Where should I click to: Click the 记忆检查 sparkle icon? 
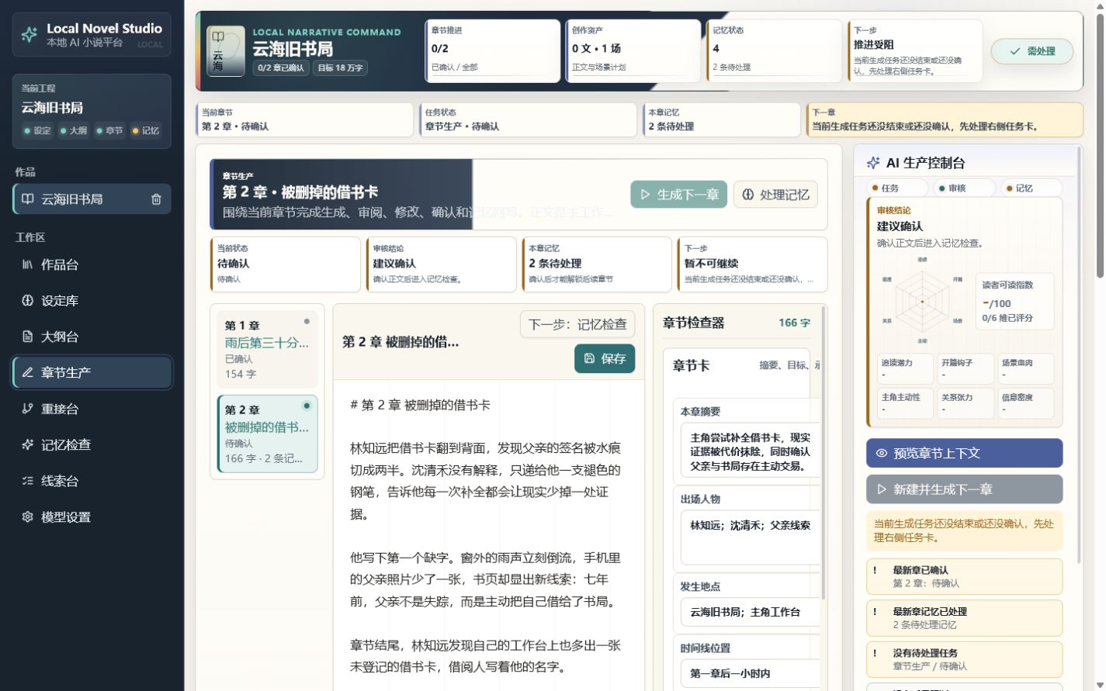point(27,444)
